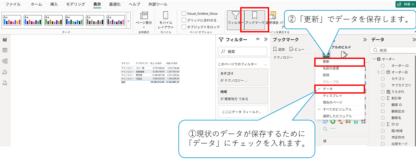Open the モデリング ribbon tab
The image size is (416, 159).
point(75,4)
